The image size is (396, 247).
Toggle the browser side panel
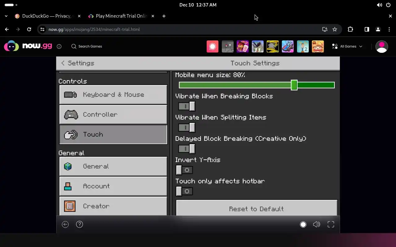coord(367,29)
